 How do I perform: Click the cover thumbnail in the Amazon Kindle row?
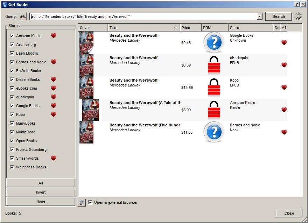91,110
